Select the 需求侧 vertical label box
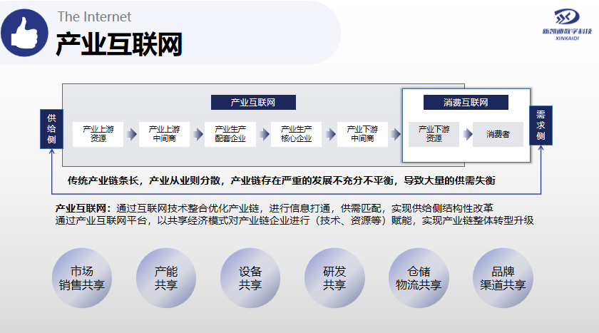The width and height of the screenshot is (599, 333). [x=541, y=125]
